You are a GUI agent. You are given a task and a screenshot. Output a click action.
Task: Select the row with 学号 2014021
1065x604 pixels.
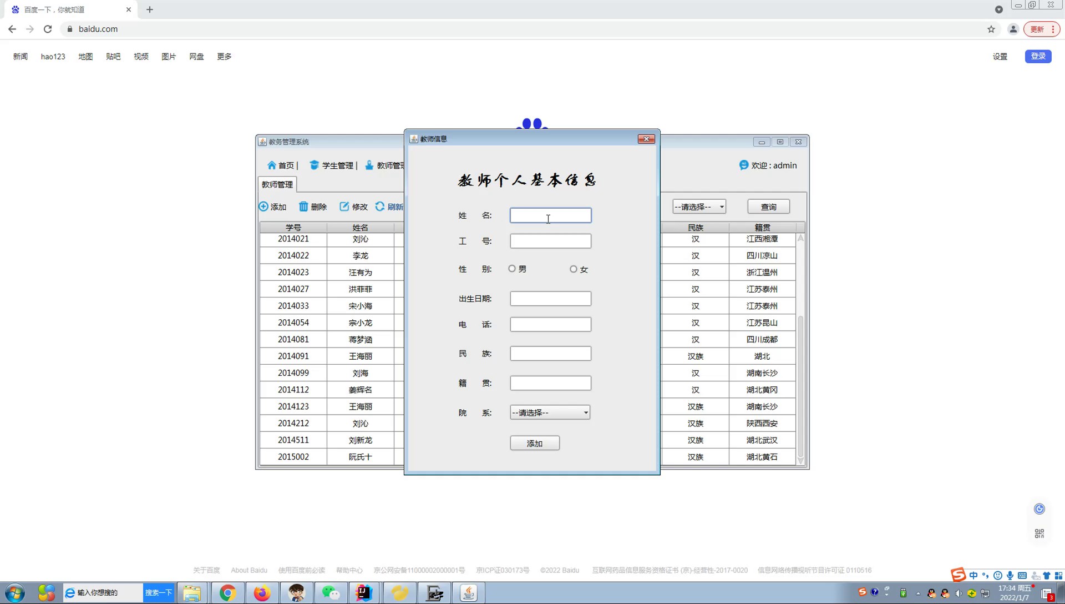(293, 239)
